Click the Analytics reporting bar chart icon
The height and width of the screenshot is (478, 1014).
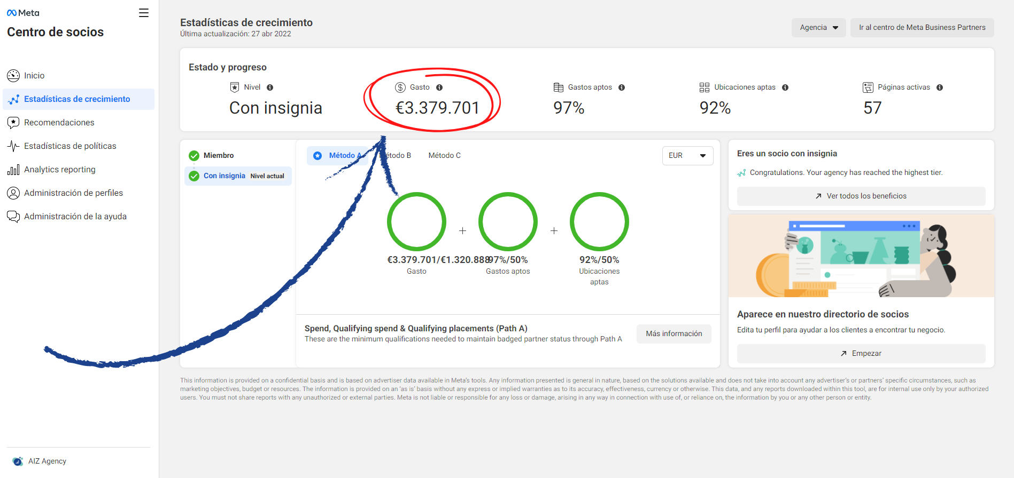[13, 170]
